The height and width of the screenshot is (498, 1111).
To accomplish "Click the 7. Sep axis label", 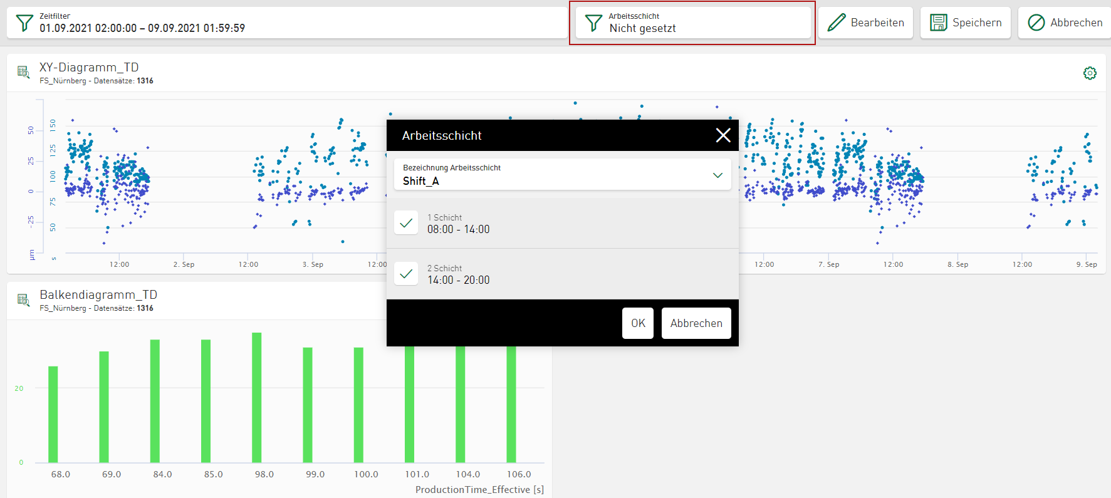I will (828, 264).
